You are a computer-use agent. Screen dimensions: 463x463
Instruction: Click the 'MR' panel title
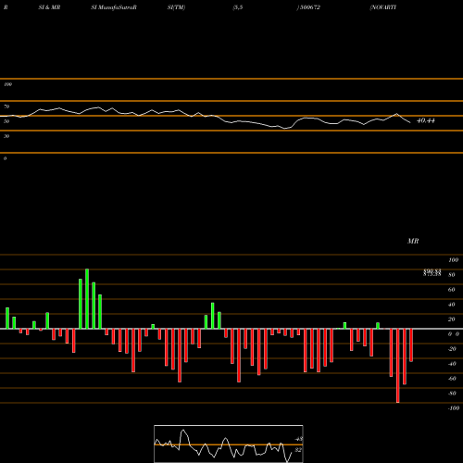(413, 241)
